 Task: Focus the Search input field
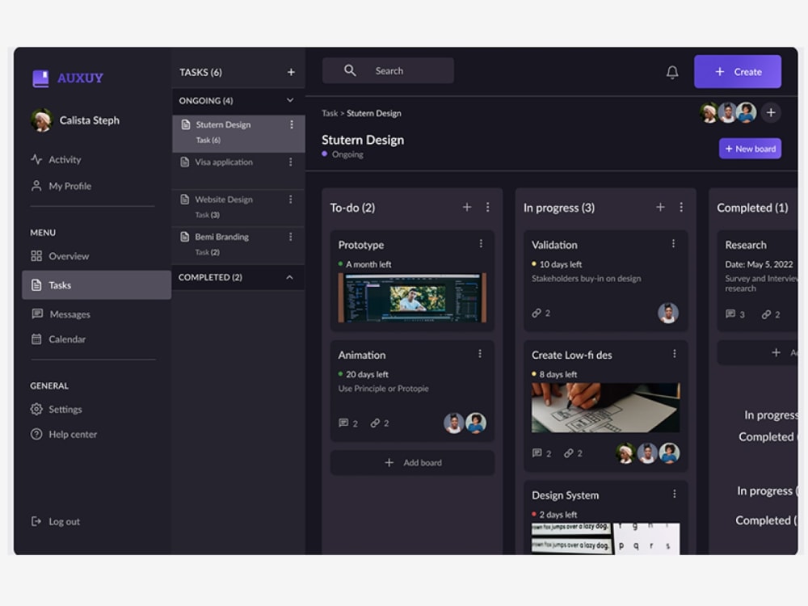click(388, 70)
